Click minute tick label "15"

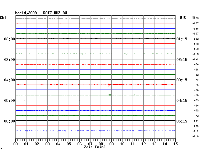pyautogui.click(x=175, y=144)
